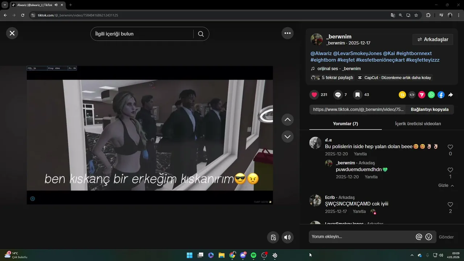The height and width of the screenshot is (261, 464).
Task: Open media controls icon in browser toolbar
Action: (441, 15)
